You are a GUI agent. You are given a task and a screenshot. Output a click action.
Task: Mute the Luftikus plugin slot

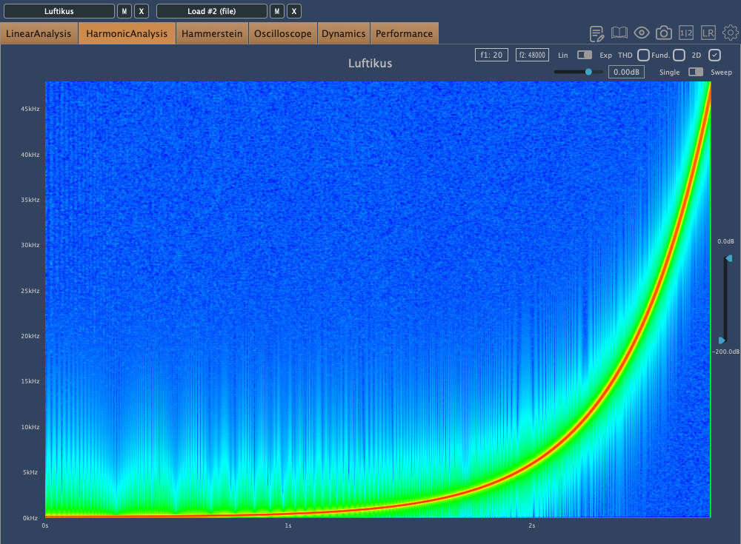coord(124,11)
